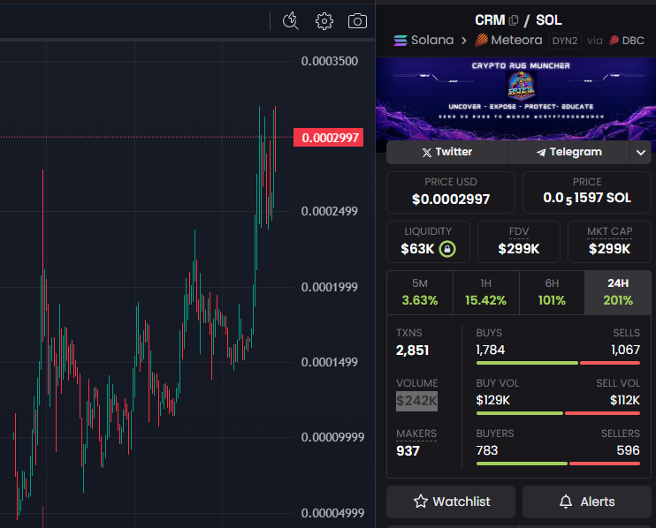Click the PRICE USD $0.0002997 box

pos(451,192)
